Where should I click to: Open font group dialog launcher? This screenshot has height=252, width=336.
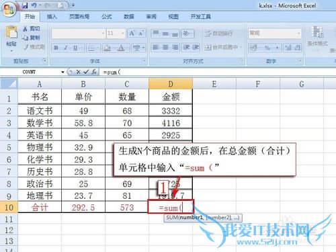pos(144,60)
